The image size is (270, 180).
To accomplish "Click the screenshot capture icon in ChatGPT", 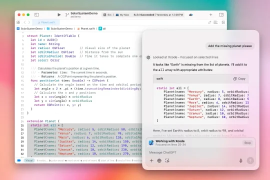I will pyautogui.click(x=167, y=160).
